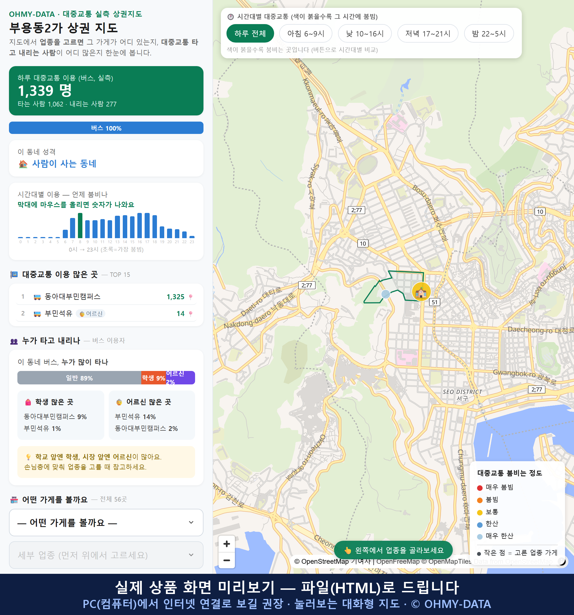Click people icon beside 누가 타고 내리나
The width and height of the screenshot is (574, 615).
(x=14, y=341)
